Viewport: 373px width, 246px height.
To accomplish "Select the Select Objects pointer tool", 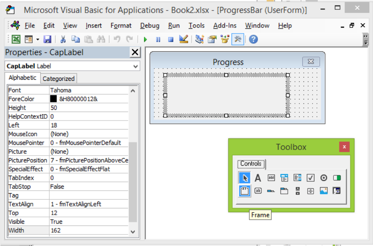I will [245, 178].
